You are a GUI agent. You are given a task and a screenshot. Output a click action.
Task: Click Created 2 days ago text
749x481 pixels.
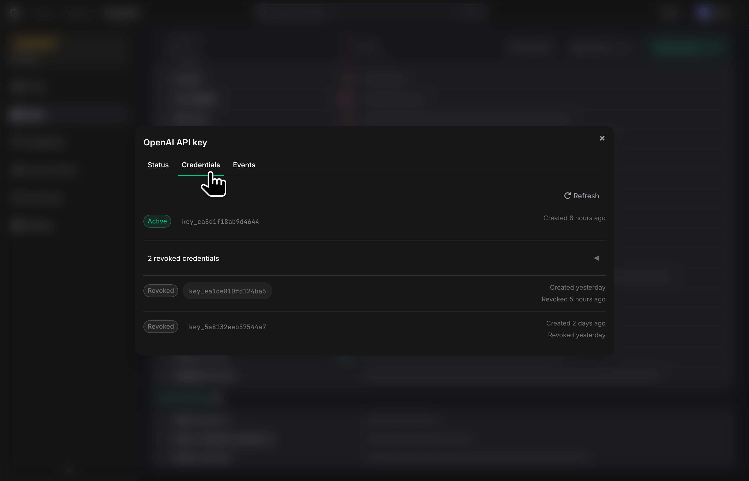(575, 323)
